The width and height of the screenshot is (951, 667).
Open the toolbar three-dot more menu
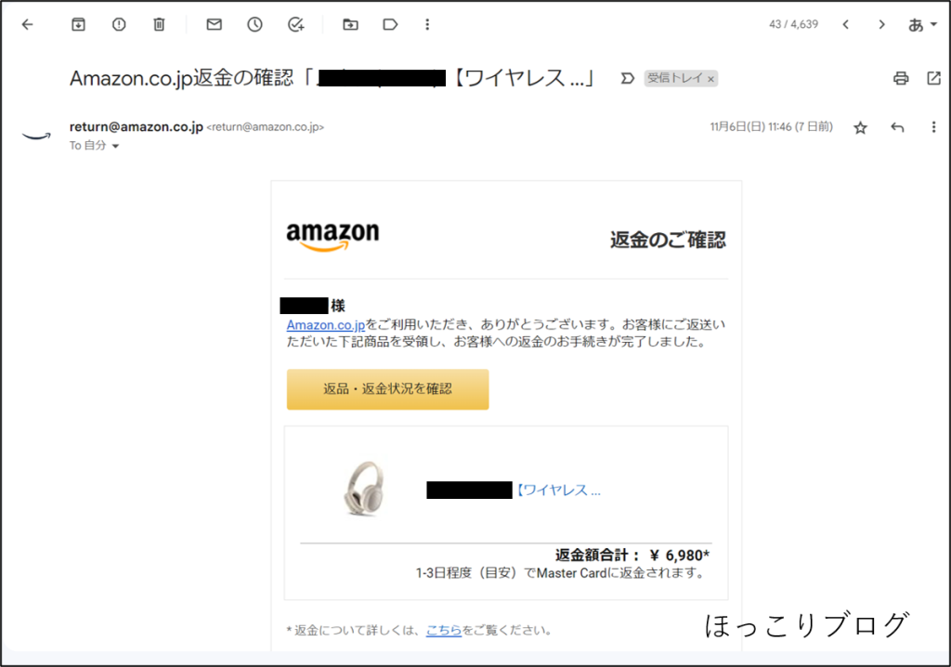[x=427, y=24]
